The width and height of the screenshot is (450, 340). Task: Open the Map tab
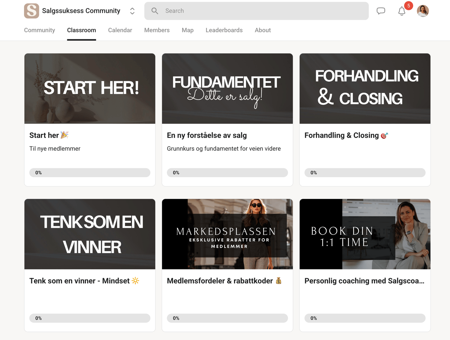187,30
